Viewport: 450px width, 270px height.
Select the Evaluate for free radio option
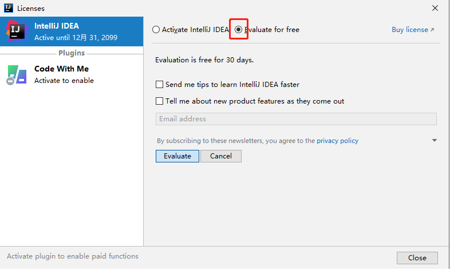tap(239, 30)
